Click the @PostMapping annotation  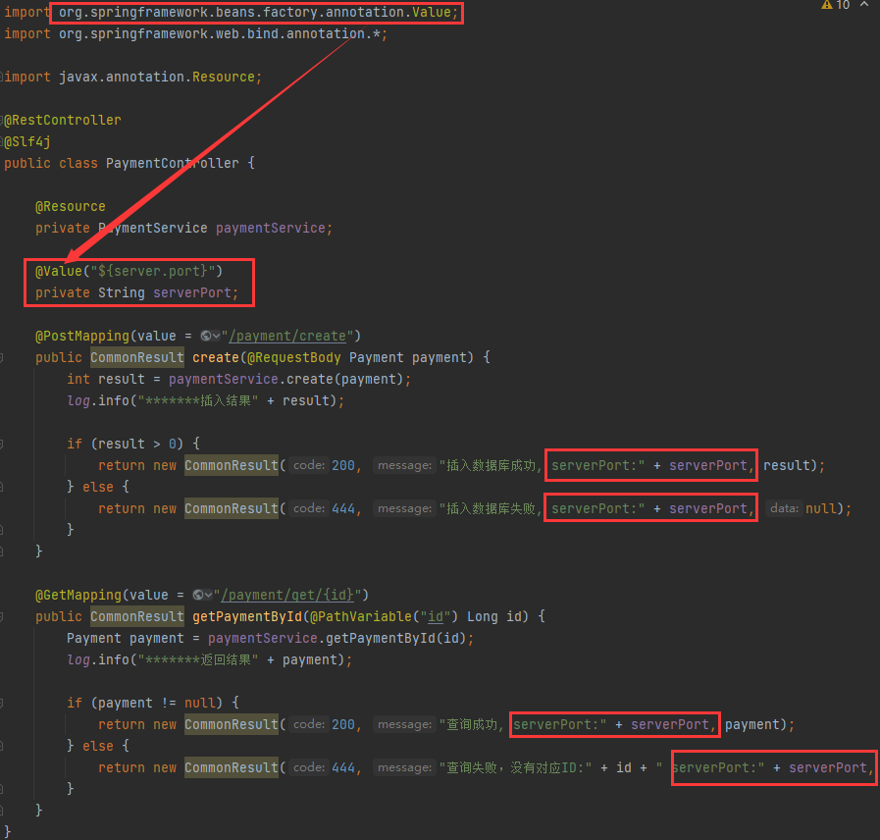(82, 336)
